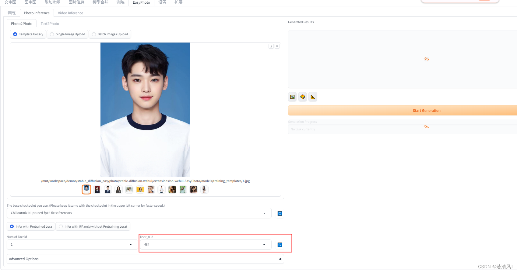Select the blue-background male portrait template thumbnail
517x272 pixels.
coord(86,190)
